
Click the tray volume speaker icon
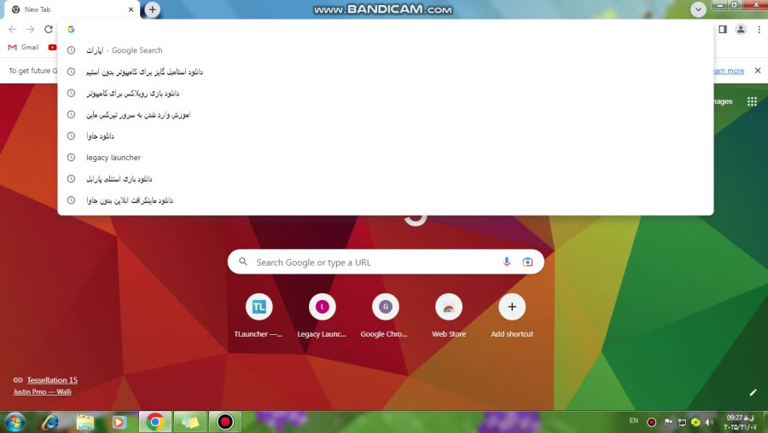click(709, 422)
